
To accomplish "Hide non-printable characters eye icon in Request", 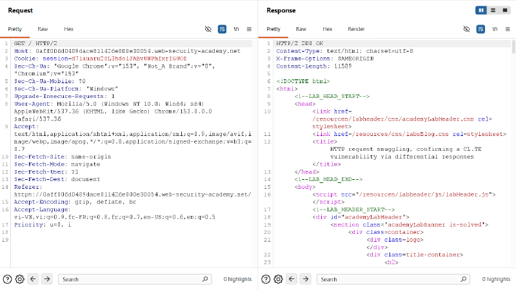I will click(x=208, y=29).
